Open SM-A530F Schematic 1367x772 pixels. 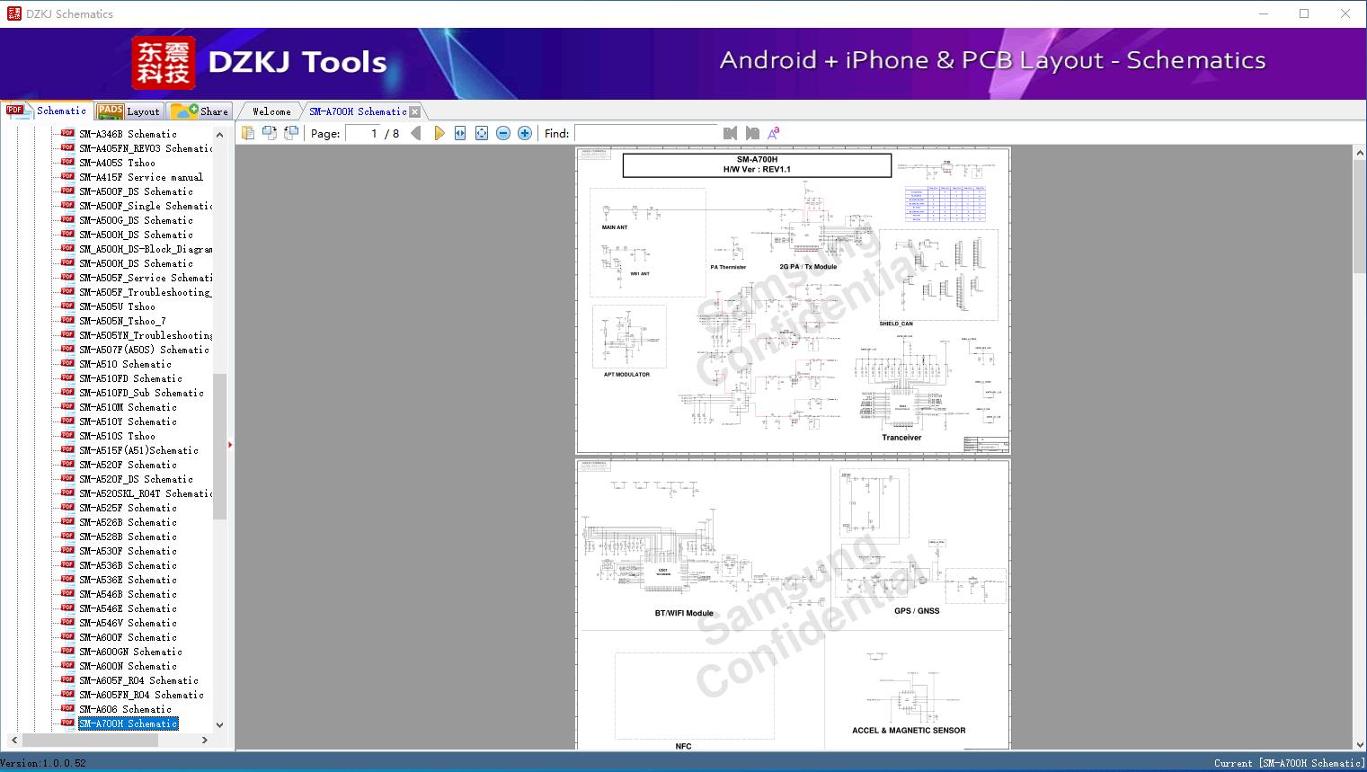tap(128, 551)
